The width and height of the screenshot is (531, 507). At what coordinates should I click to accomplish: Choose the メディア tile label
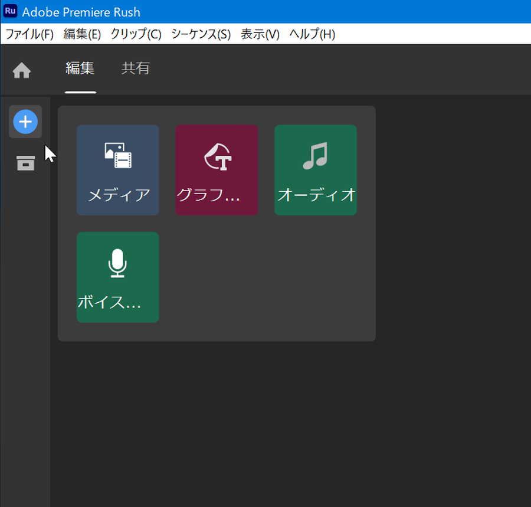click(118, 194)
